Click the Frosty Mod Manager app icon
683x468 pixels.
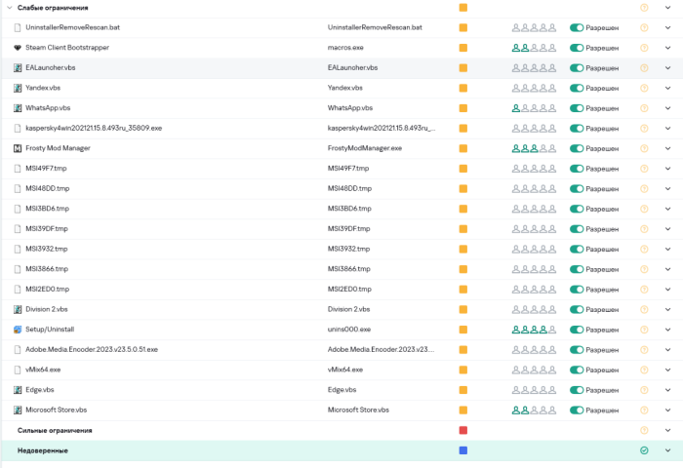18,148
